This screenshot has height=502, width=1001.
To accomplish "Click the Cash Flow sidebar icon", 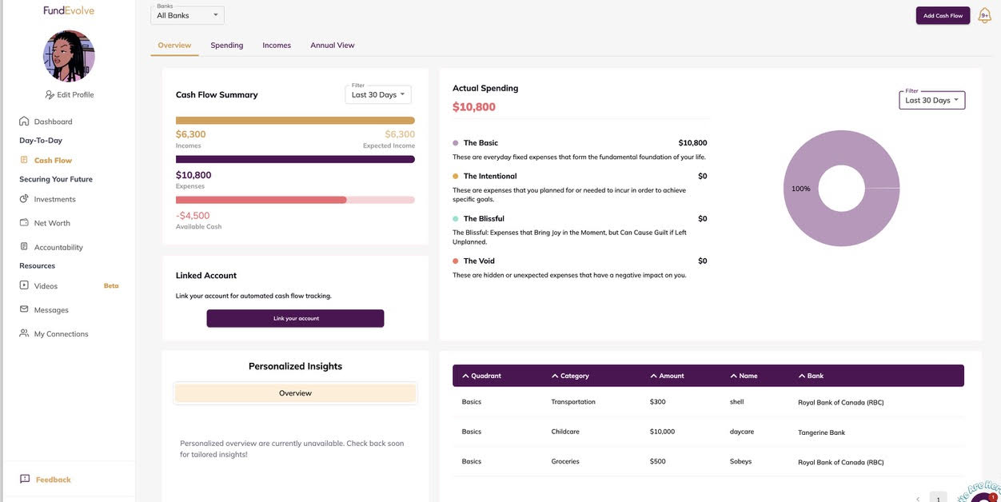I will click(x=24, y=160).
